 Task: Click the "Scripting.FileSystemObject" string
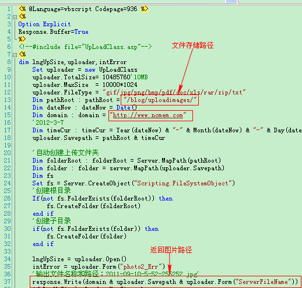coord(183,184)
